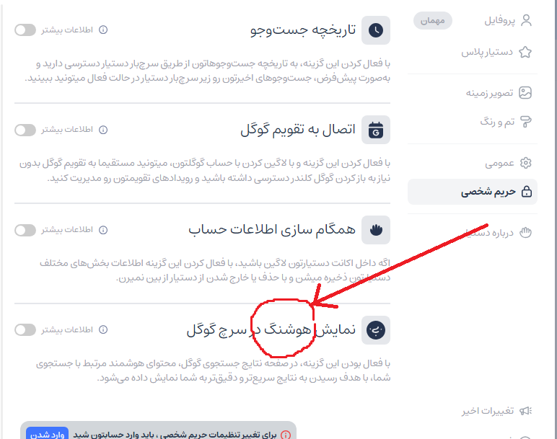This screenshot has height=439, width=557.
Task: Go to عمومی settings
Action: [x=508, y=163]
